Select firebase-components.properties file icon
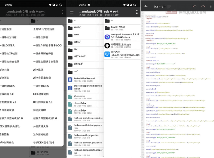The width and height of the screenshot is (214, 158). (x=70, y=152)
